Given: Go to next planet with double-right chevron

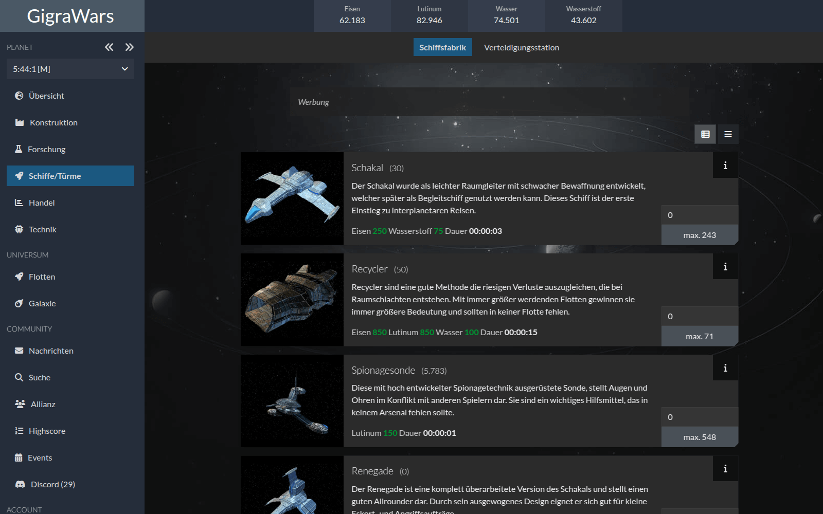Looking at the screenshot, I should click(130, 47).
